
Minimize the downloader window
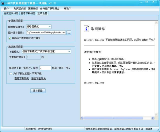[141, 2]
